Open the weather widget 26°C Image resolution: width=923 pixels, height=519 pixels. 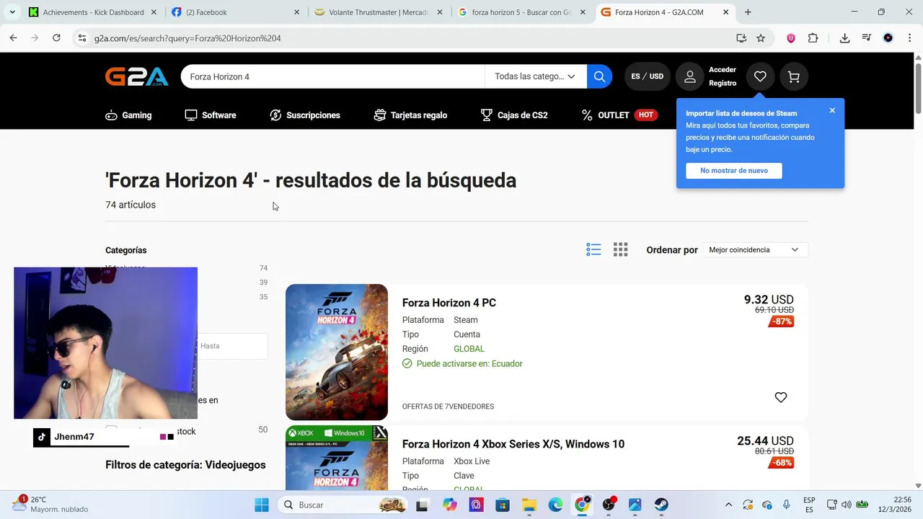(50, 504)
